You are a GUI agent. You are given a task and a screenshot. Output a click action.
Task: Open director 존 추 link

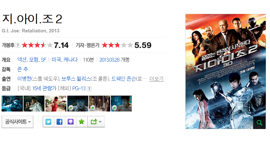[x=23, y=69]
